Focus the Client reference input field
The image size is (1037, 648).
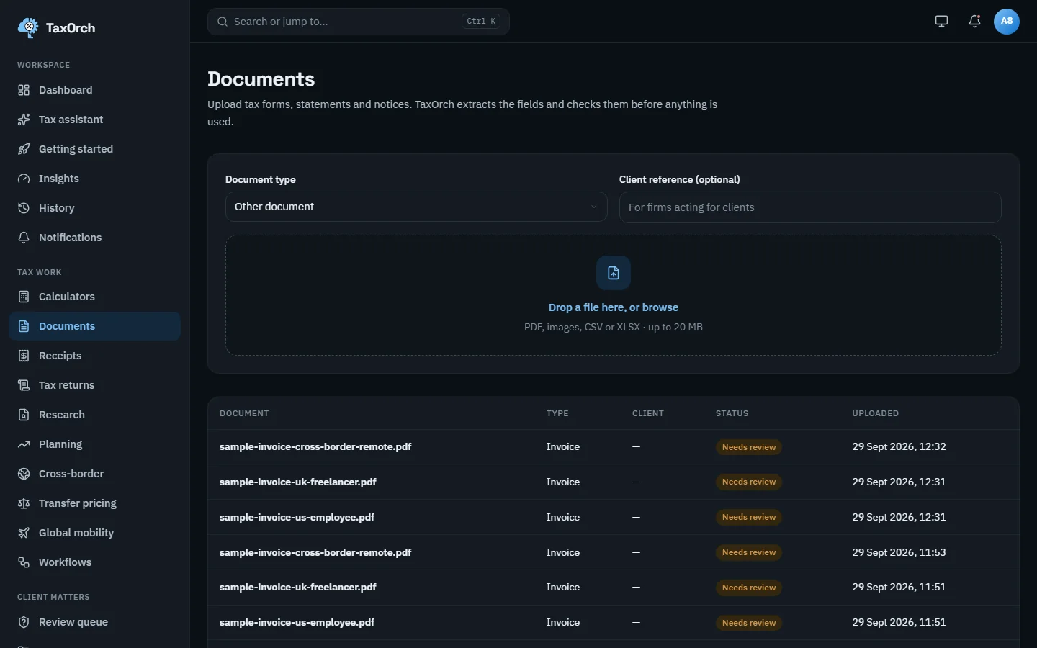tap(810, 207)
